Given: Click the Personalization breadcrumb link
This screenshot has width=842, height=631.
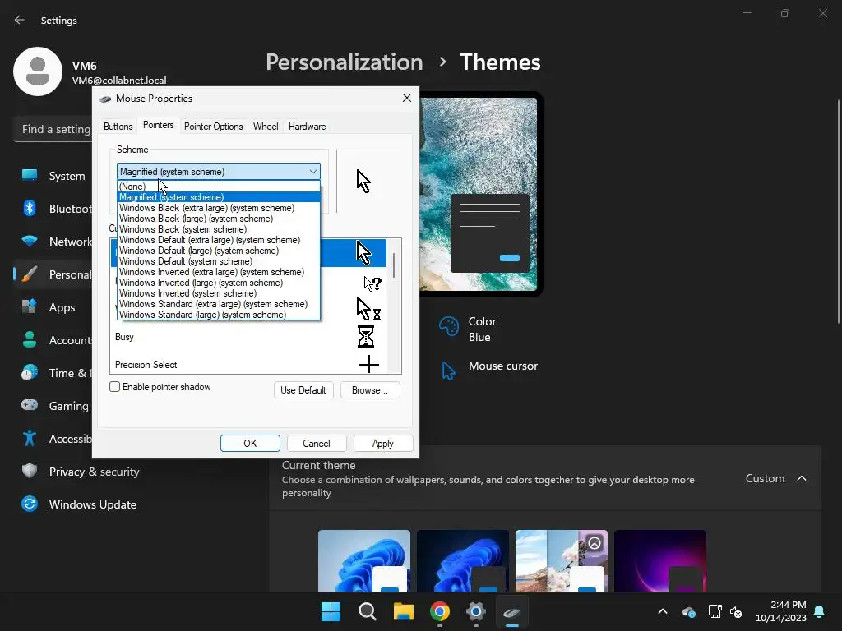Looking at the screenshot, I should [345, 62].
